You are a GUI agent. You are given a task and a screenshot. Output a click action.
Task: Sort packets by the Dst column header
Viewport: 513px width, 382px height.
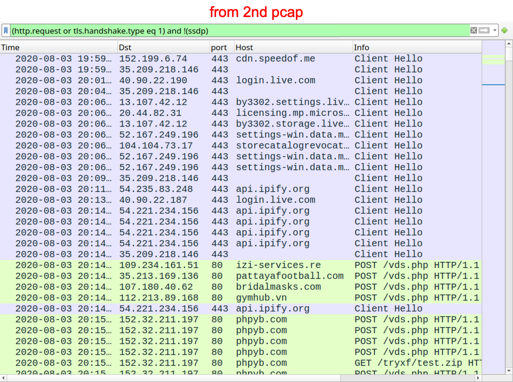(x=163, y=47)
